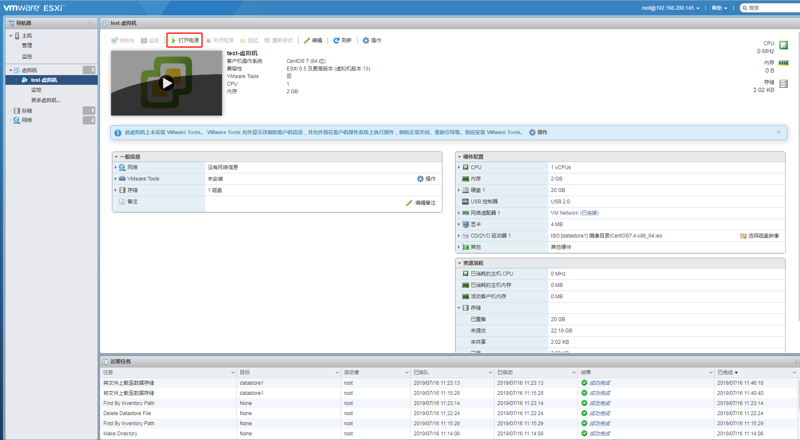Viewport: 800px width, 440px height.
Task: Expand the CPU row in 硬件配置
Action: (459, 167)
